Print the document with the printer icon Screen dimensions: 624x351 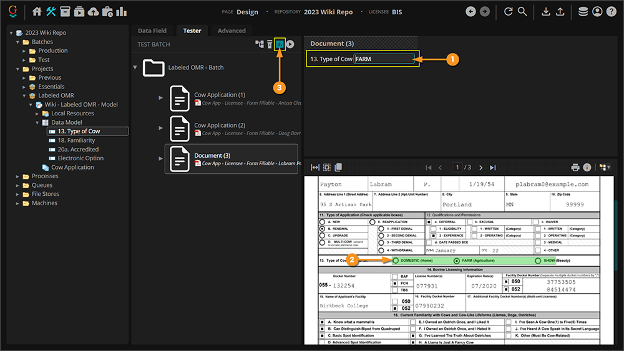point(575,167)
